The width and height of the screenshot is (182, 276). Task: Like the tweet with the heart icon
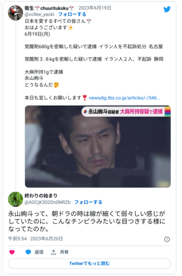point(12,252)
